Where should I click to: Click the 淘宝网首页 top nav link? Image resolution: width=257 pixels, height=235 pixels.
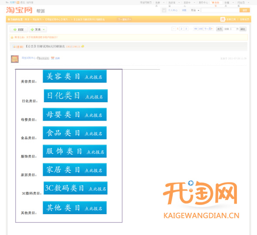[146, 3]
